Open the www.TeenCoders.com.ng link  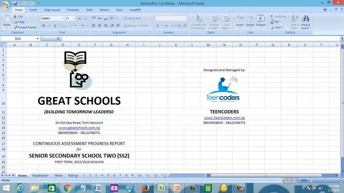pos(225,118)
